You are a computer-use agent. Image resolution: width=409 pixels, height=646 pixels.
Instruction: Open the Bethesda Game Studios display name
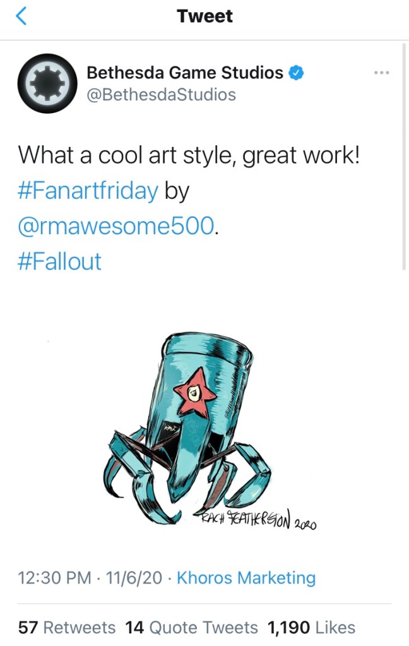click(x=185, y=73)
